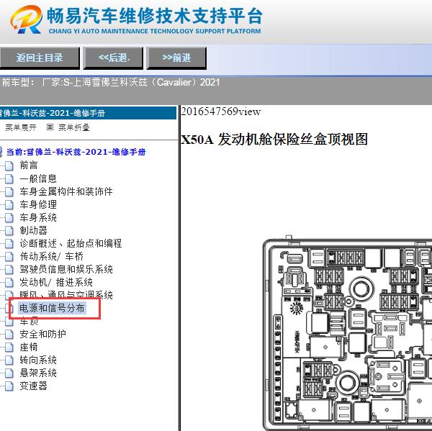Viewport: 432px width, 431px height.
Task: Open the 转向系统 chapter
Action: [38, 360]
